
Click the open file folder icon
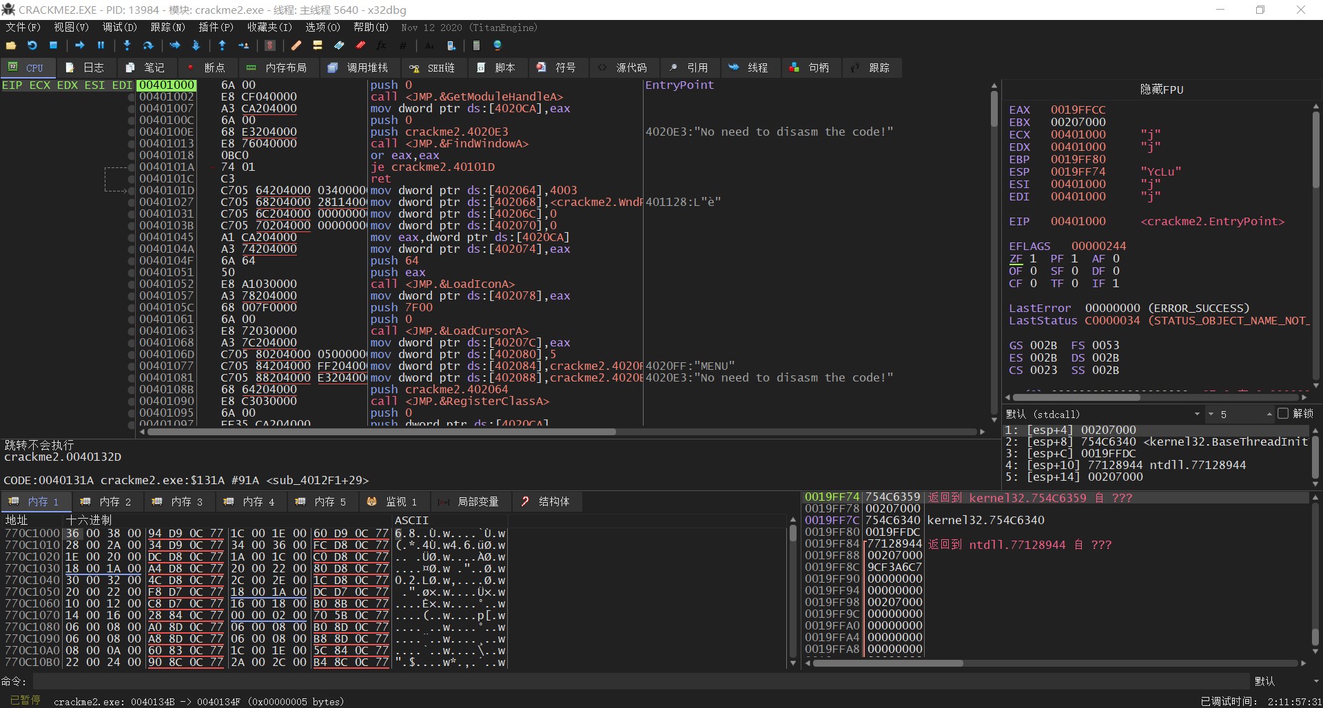11,45
